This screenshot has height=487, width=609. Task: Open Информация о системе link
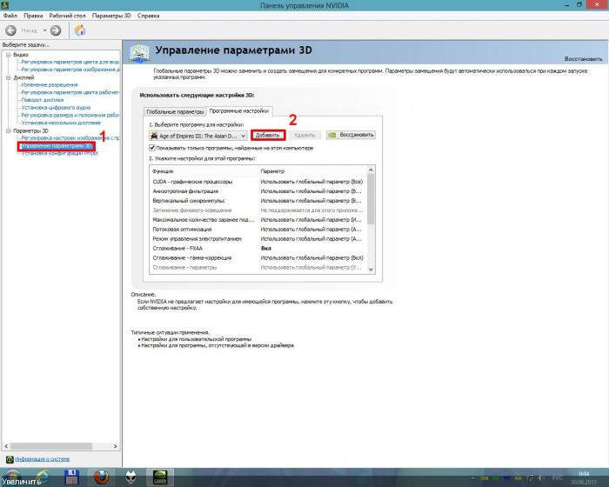tap(43, 459)
